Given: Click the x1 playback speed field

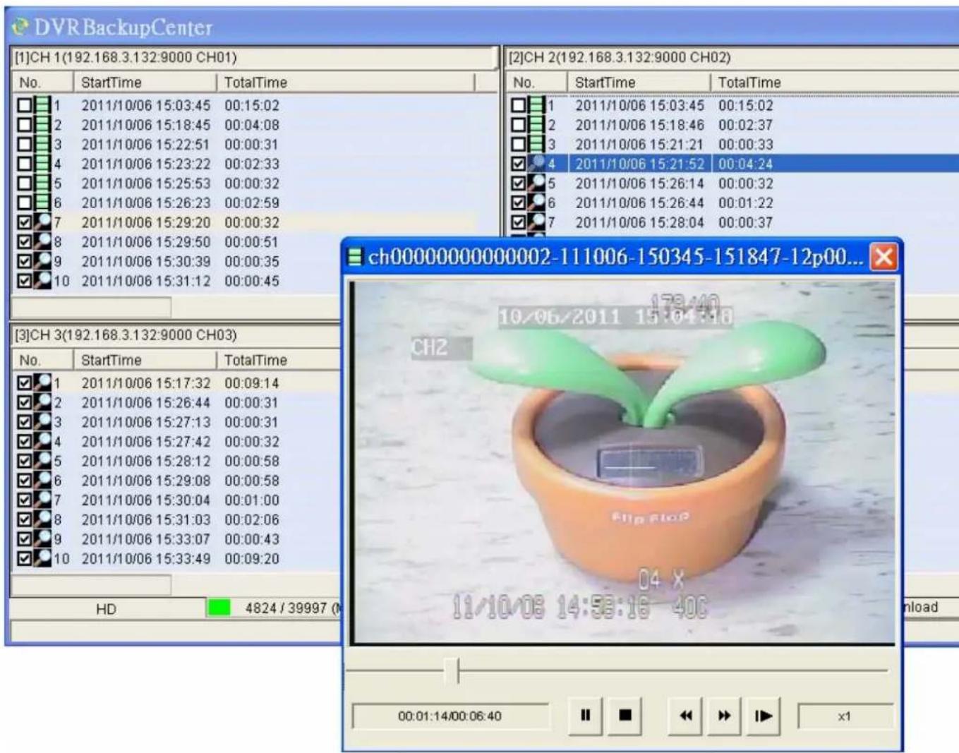Looking at the screenshot, I should (845, 716).
